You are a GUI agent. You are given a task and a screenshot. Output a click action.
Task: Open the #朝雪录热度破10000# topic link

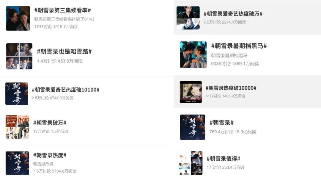pos(231,88)
